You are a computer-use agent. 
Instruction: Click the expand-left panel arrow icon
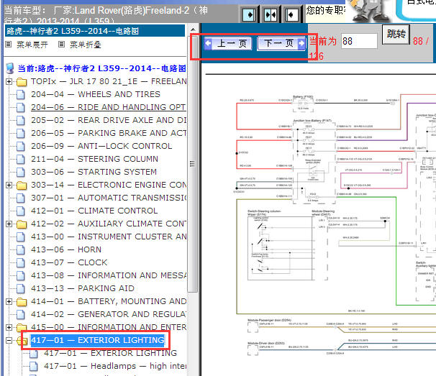pyautogui.click(x=292, y=14)
